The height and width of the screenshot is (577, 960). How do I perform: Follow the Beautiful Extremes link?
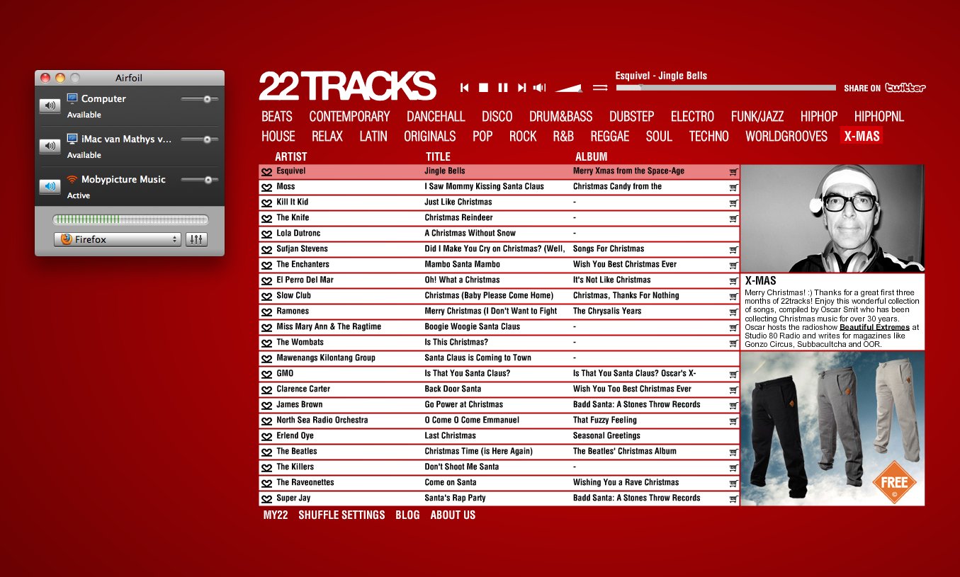tap(874, 327)
